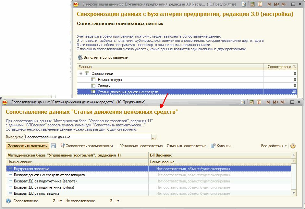
Task: Select the Склады row
Action: pyautogui.click(x=187, y=86)
